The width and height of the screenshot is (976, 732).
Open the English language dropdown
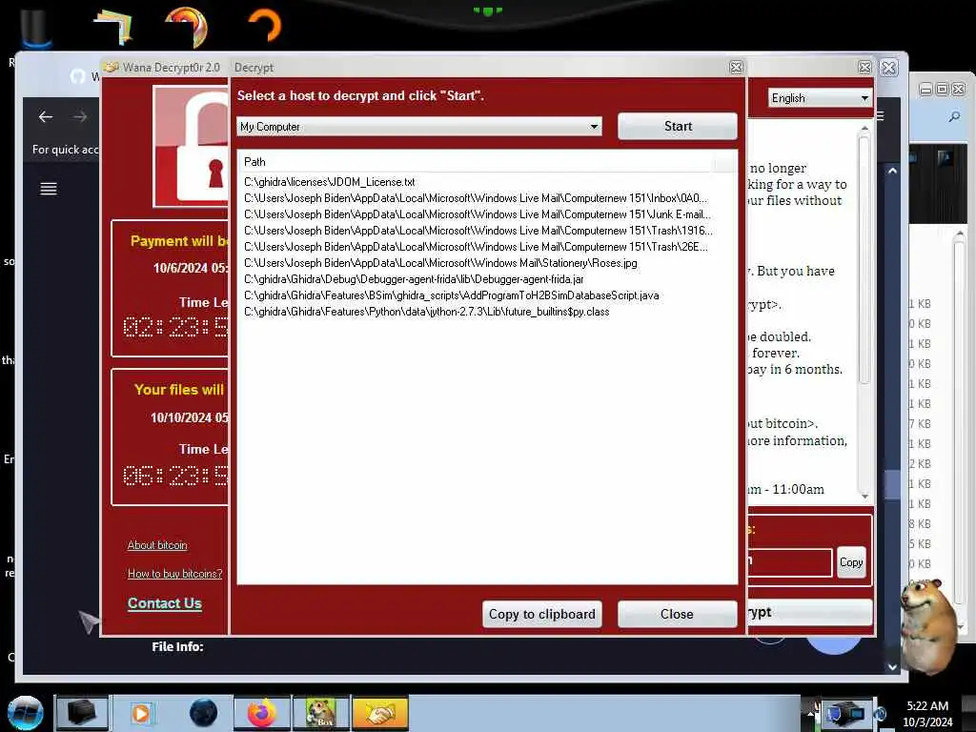pos(820,98)
